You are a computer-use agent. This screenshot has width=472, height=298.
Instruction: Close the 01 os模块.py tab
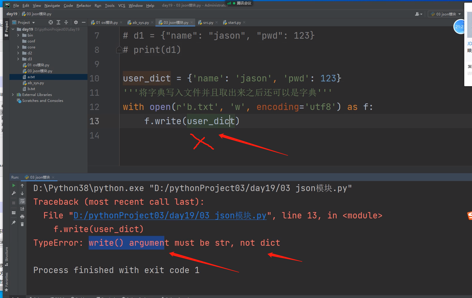click(x=121, y=22)
